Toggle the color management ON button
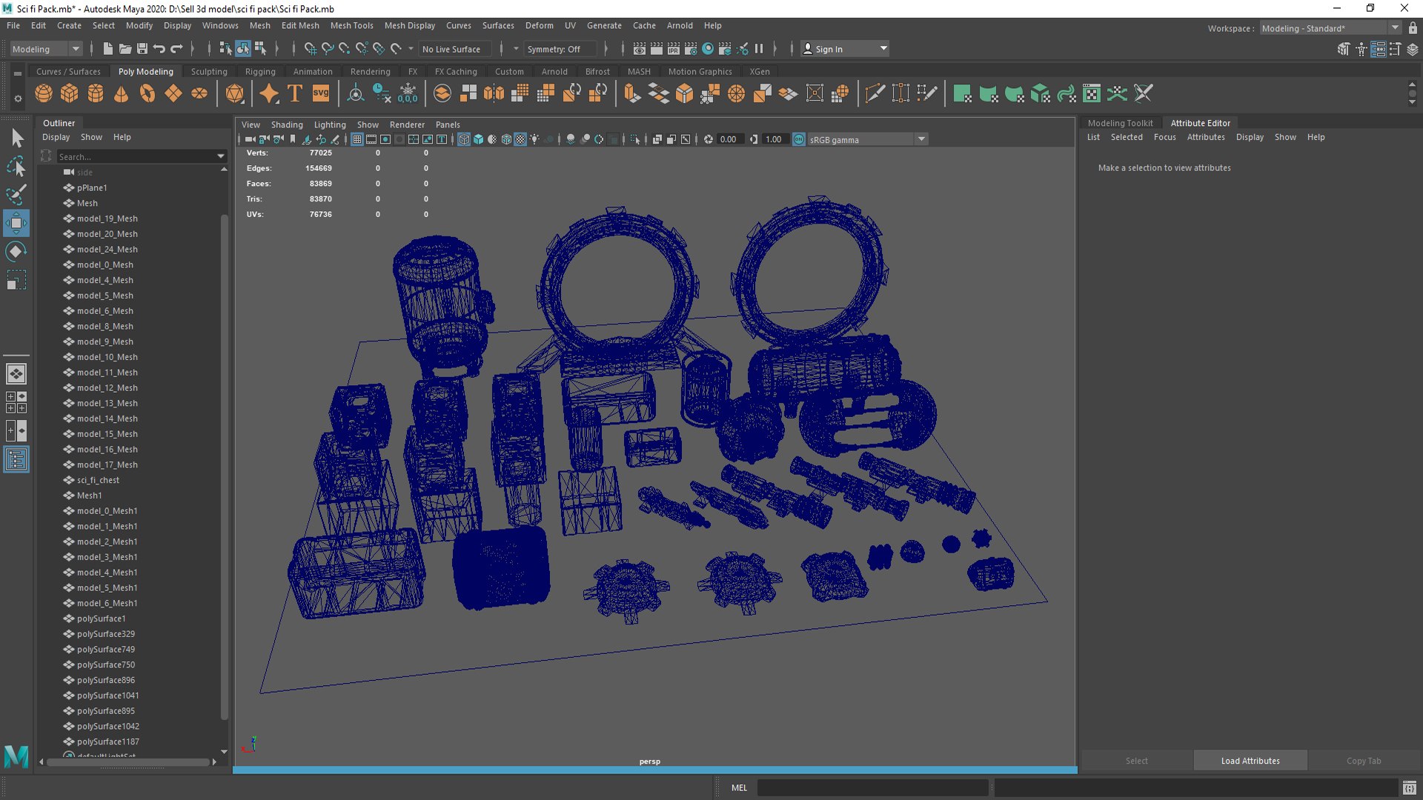Viewport: 1423px width, 800px height. click(x=799, y=139)
